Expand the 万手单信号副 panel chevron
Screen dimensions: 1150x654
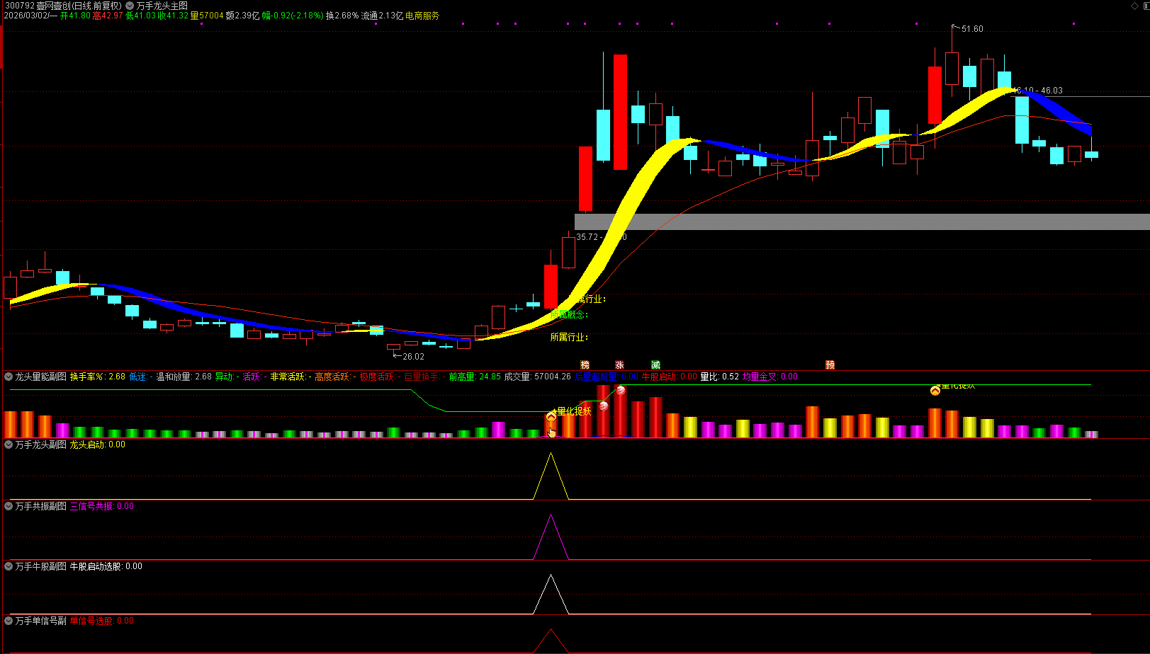9,621
